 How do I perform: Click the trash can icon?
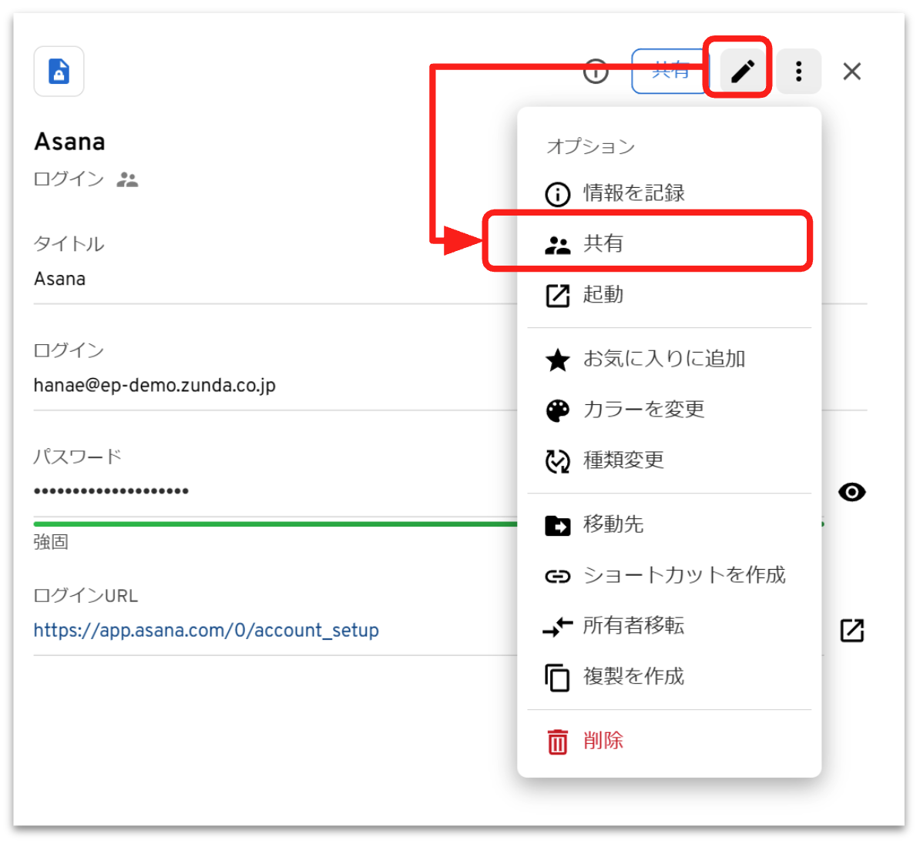pos(557,741)
